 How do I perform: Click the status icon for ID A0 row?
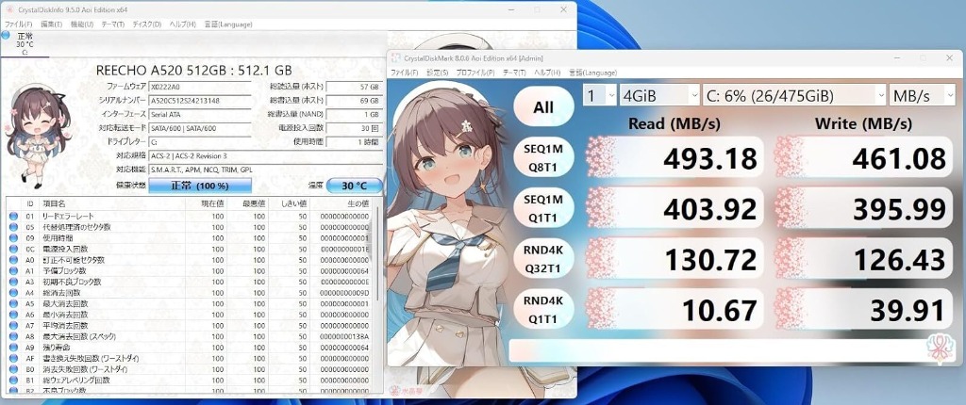click(x=13, y=260)
